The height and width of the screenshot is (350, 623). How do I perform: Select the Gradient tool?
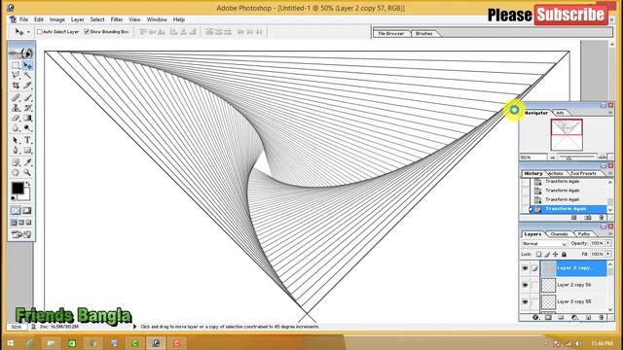pyautogui.click(x=27, y=118)
